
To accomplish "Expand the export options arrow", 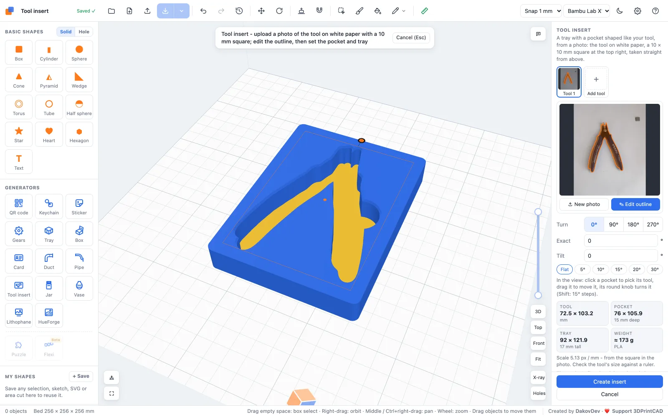I will tap(182, 11).
